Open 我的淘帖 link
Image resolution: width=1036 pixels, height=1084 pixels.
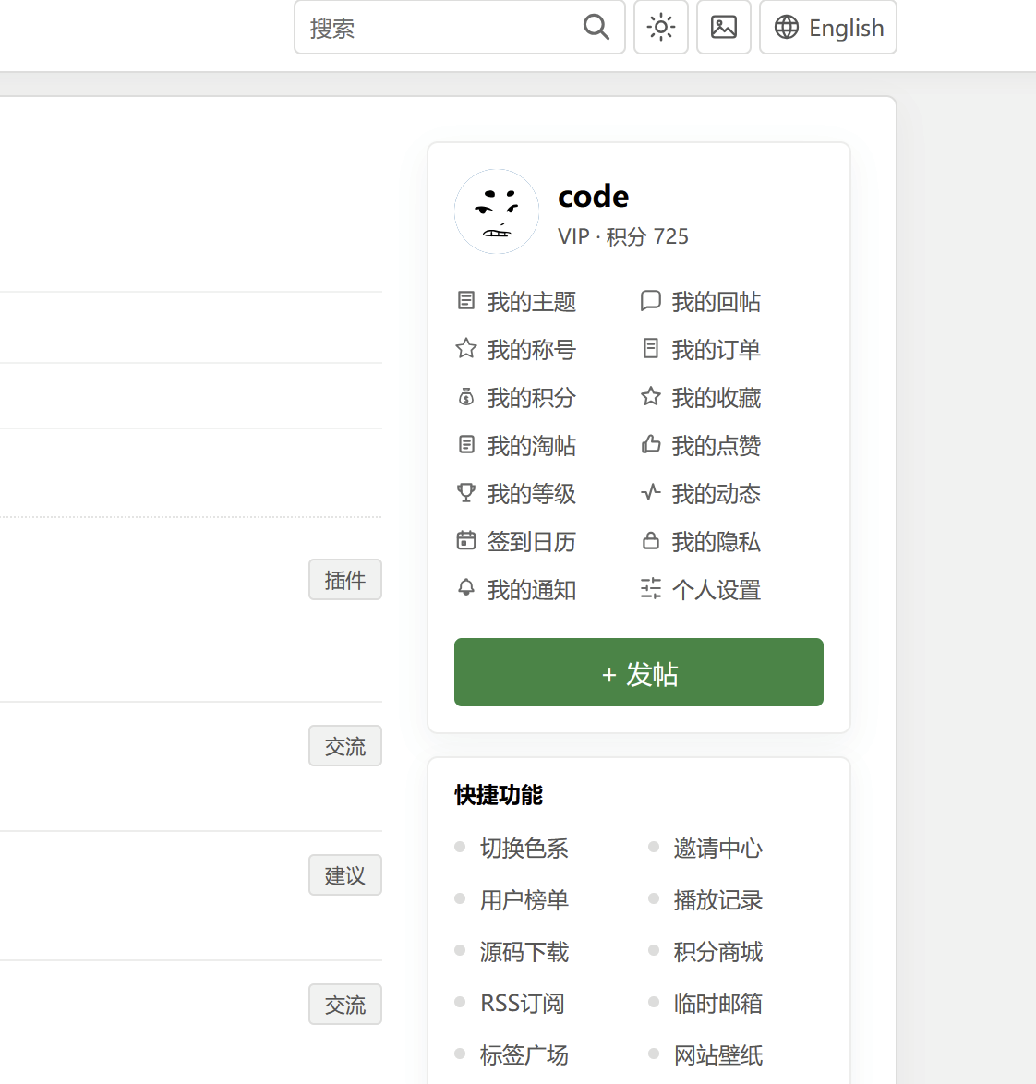531,446
